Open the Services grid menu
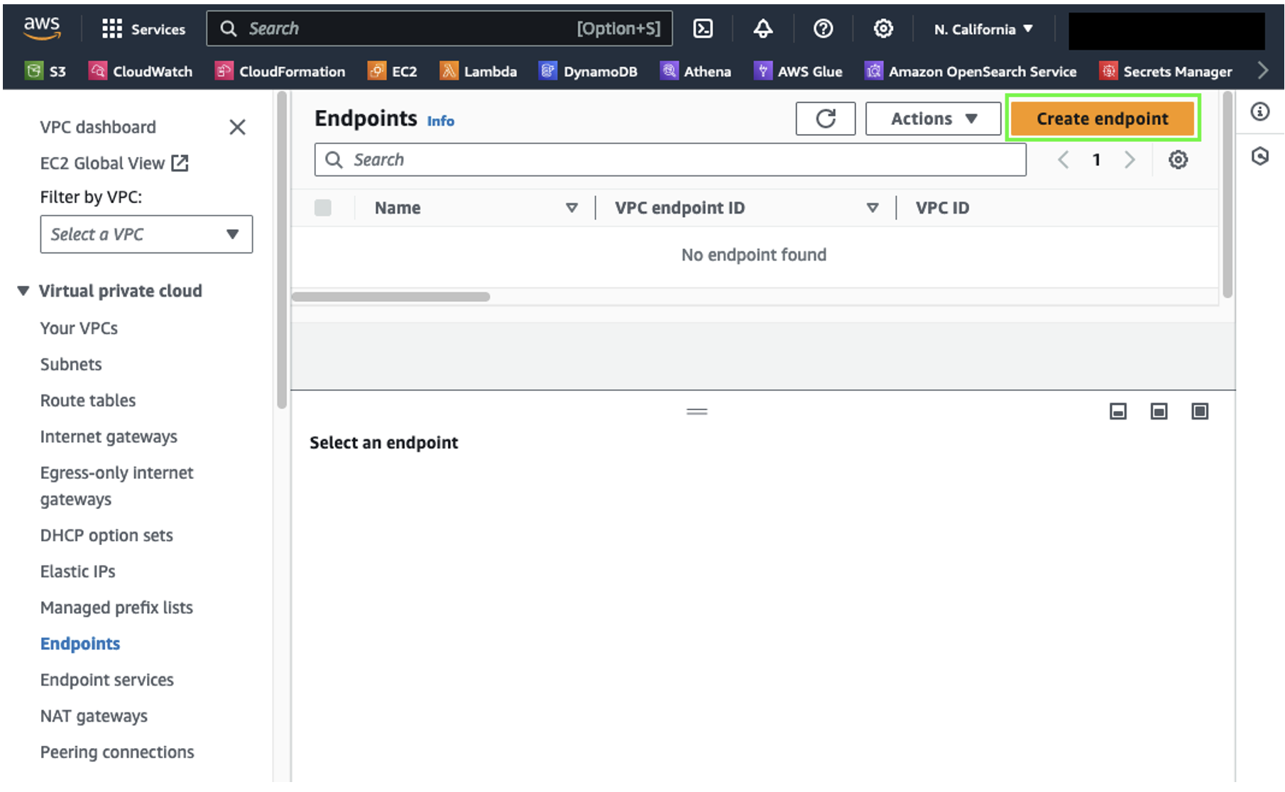The height and width of the screenshot is (792, 1285). pyautogui.click(x=143, y=29)
